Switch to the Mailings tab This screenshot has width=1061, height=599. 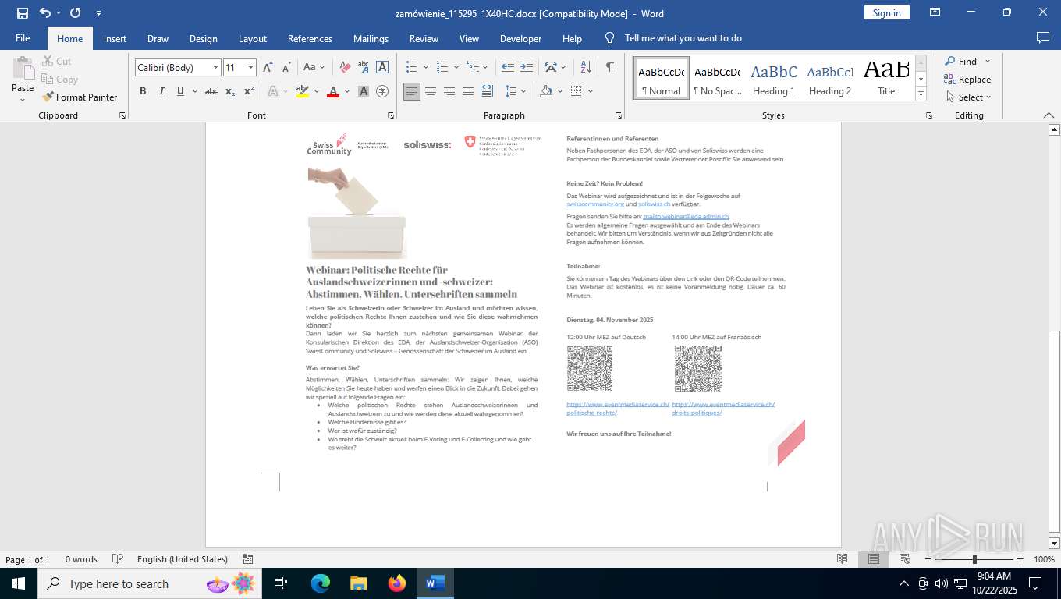click(371, 38)
